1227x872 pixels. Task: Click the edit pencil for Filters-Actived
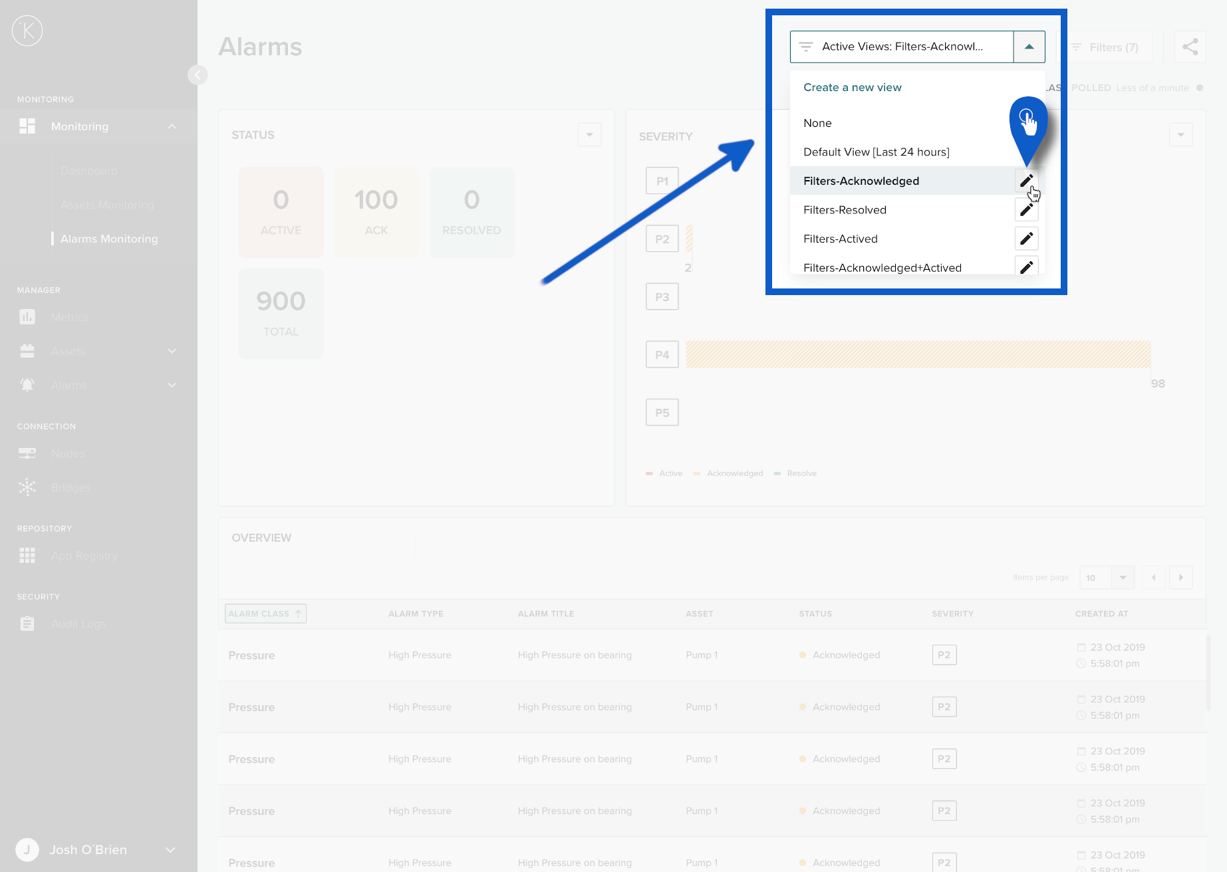(1026, 239)
